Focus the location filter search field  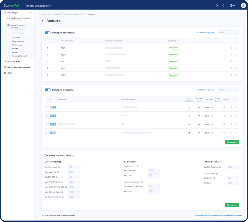[x=228, y=90]
